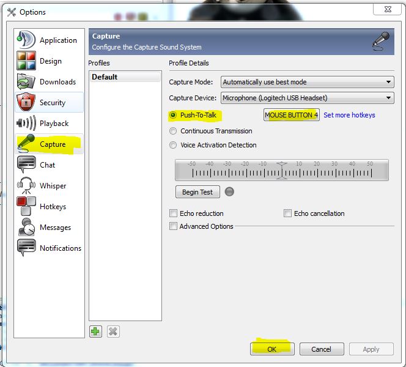Click the Design label text
This screenshot has width=406, height=367.
[51, 61]
